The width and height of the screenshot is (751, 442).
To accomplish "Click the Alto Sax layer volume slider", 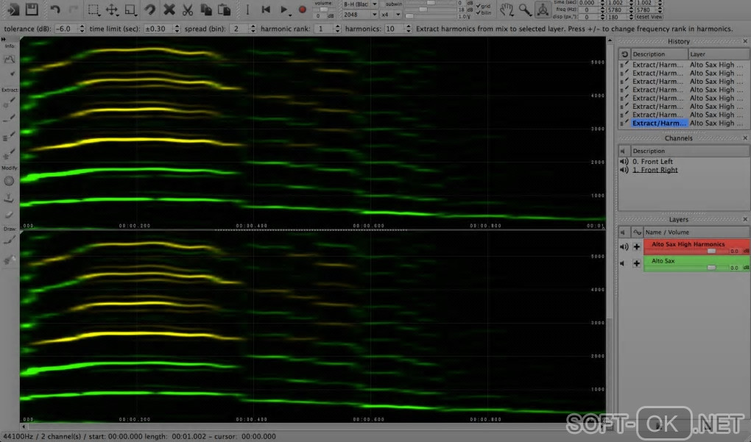I will (711, 268).
